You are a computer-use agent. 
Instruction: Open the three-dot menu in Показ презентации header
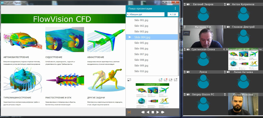(x=175, y=8)
